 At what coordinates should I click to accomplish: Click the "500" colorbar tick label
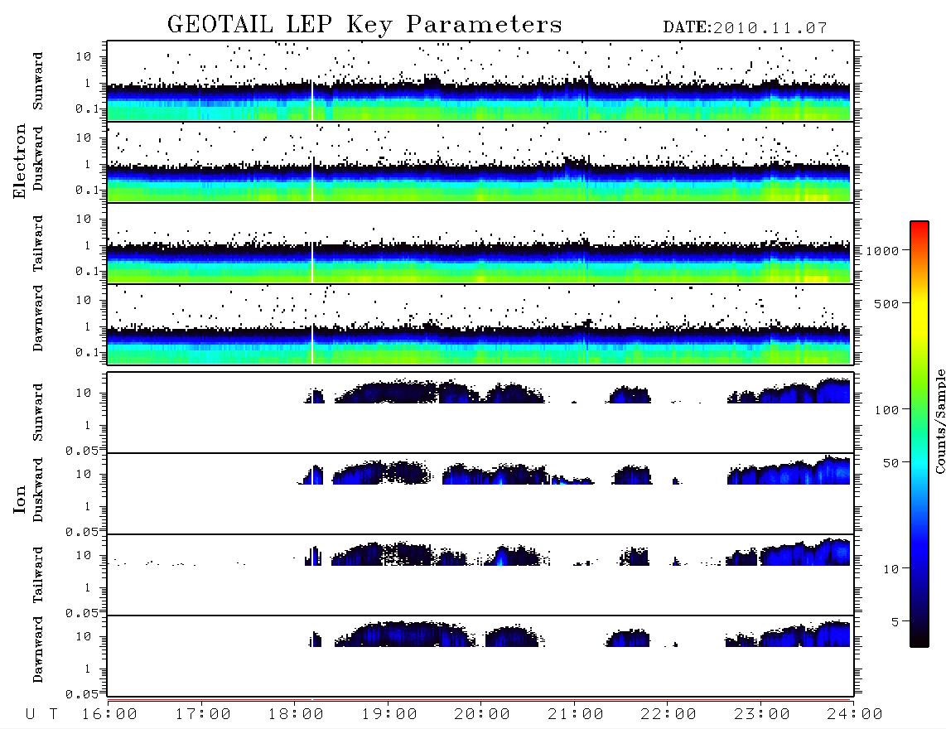coord(886,304)
